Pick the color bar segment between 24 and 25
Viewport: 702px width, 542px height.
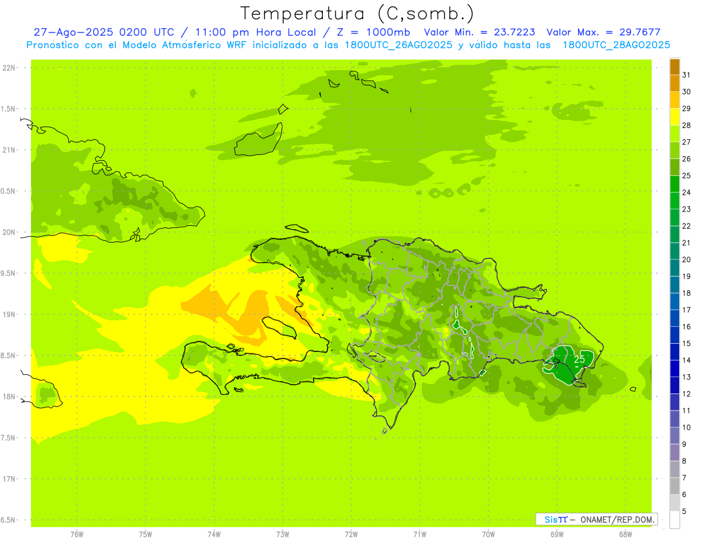click(675, 184)
